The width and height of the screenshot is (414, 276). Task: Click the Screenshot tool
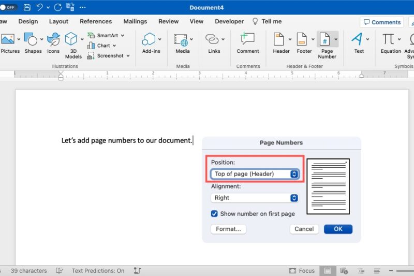click(106, 56)
